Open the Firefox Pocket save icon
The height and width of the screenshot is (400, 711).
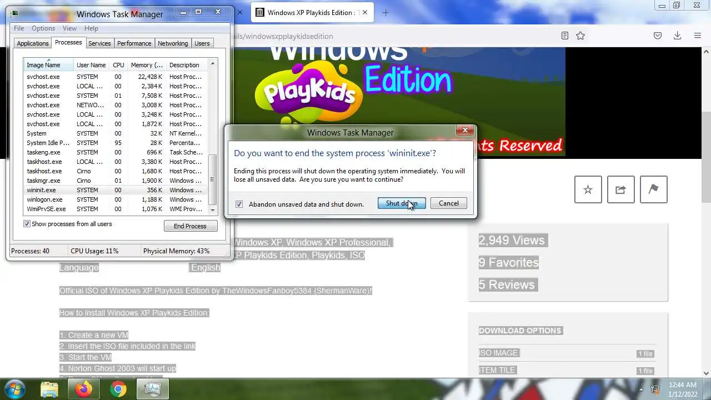point(658,36)
